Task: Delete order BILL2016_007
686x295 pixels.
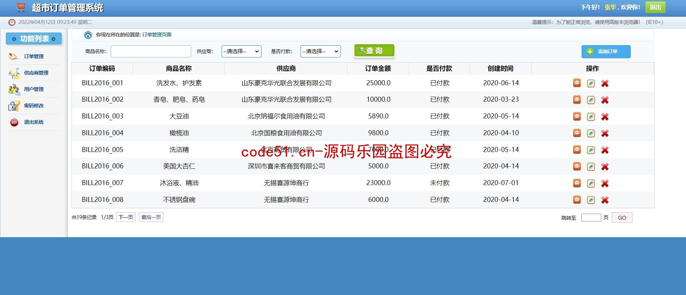Action: coord(605,183)
